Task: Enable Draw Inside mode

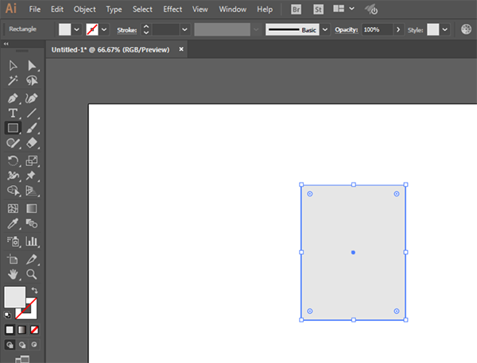Action: click(34, 345)
